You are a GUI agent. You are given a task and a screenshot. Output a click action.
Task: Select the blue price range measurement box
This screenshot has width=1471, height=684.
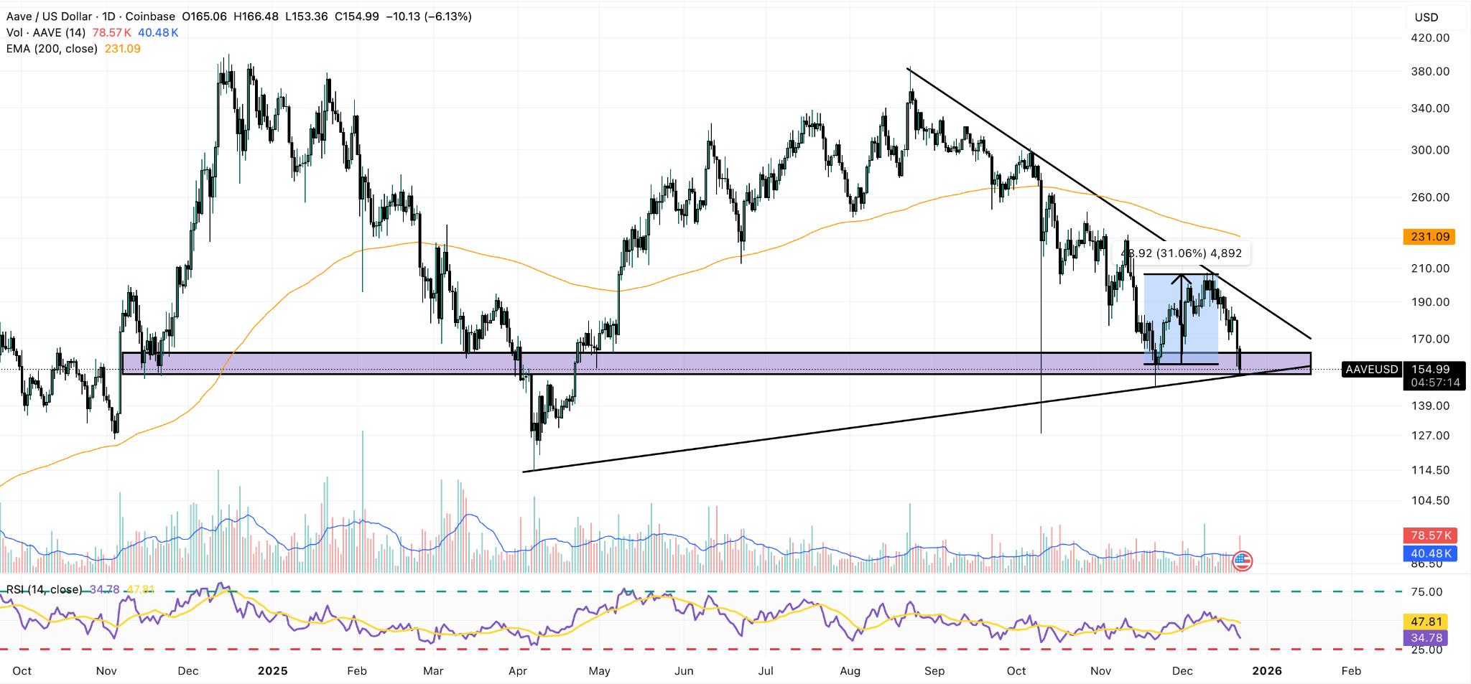tap(1181, 319)
